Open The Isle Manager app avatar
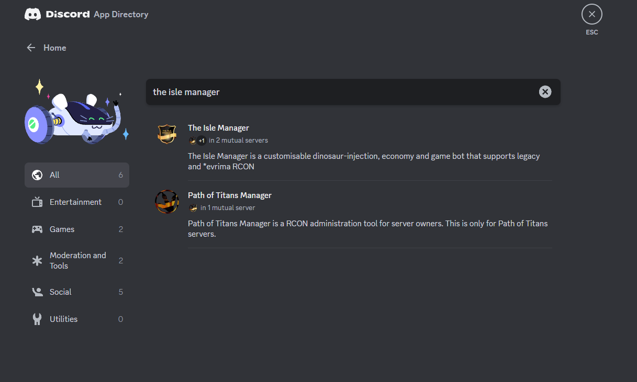 click(x=166, y=134)
